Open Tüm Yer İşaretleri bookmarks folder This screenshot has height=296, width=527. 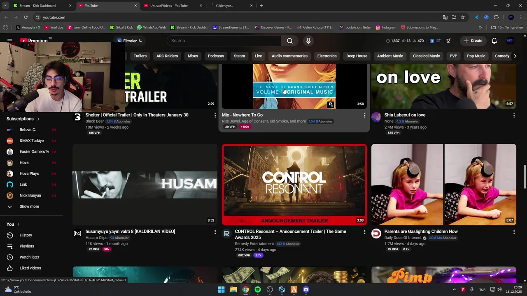(507, 28)
